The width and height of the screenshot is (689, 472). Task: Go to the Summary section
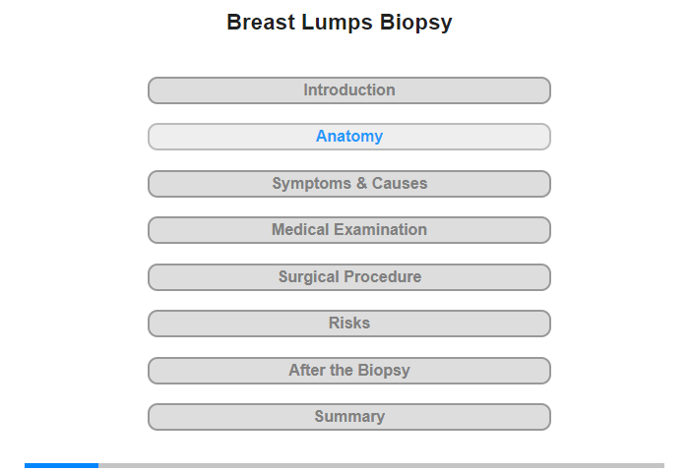tap(348, 417)
